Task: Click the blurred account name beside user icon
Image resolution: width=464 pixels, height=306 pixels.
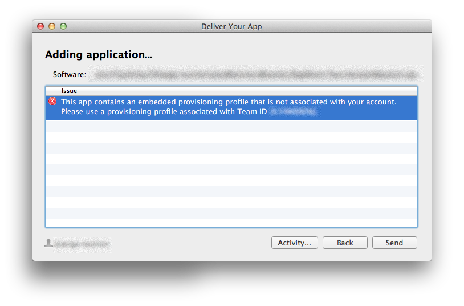Action: point(83,244)
